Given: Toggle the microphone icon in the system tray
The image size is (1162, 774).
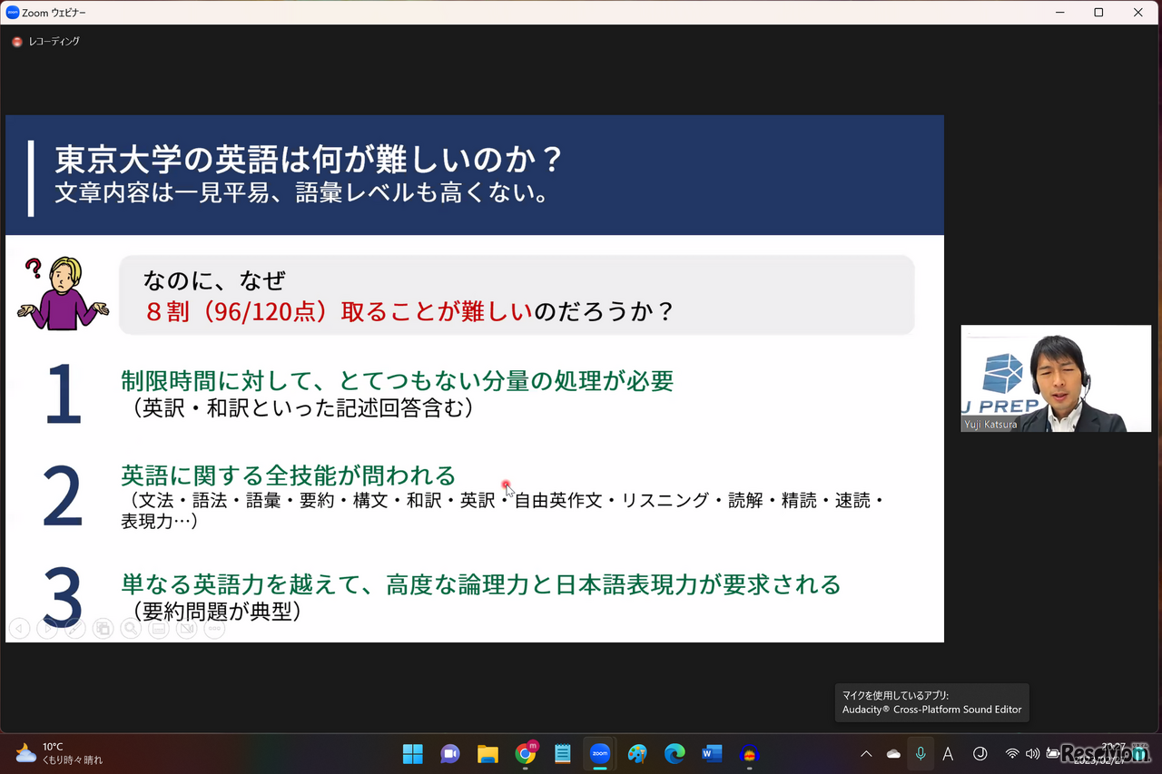Looking at the screenshot, I should pos(920,754).
